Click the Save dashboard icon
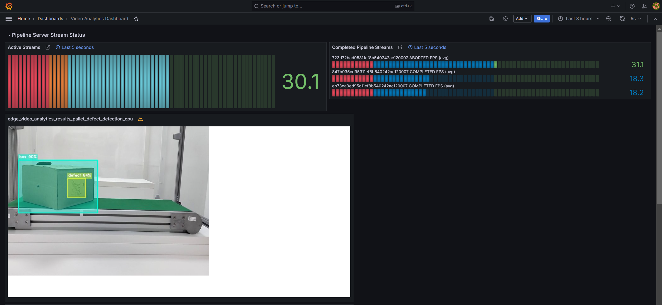The image size is (662, 305). point(491,19)
